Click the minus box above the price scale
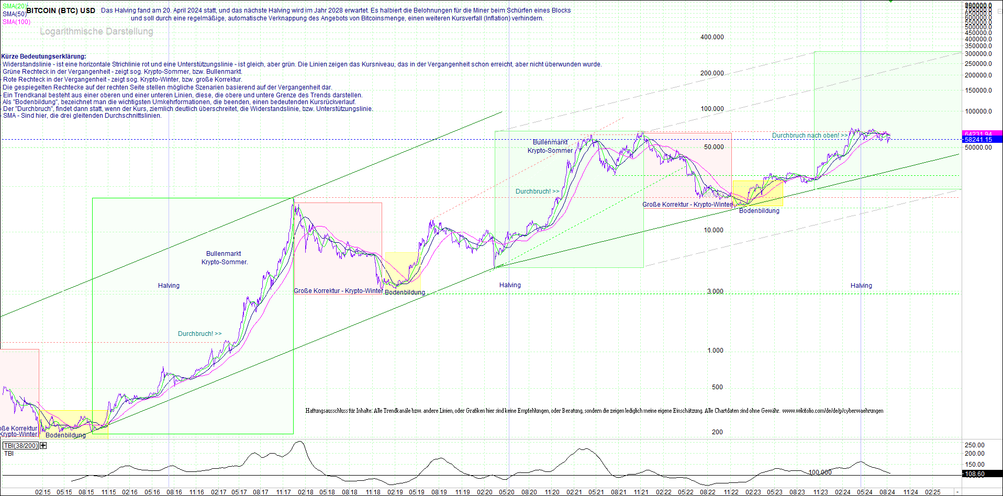This screenshot has height=496, width=1003. (x=999, y=12)
